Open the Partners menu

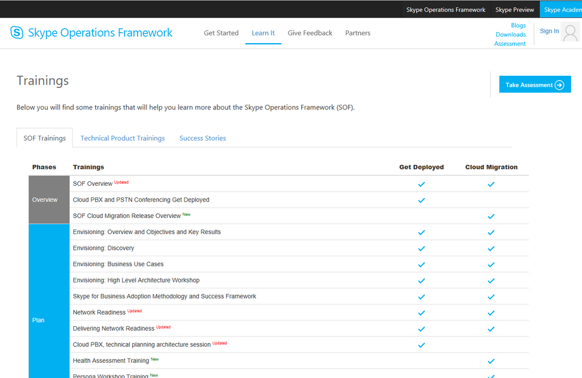pyautogui.click(x=358, y=33)
